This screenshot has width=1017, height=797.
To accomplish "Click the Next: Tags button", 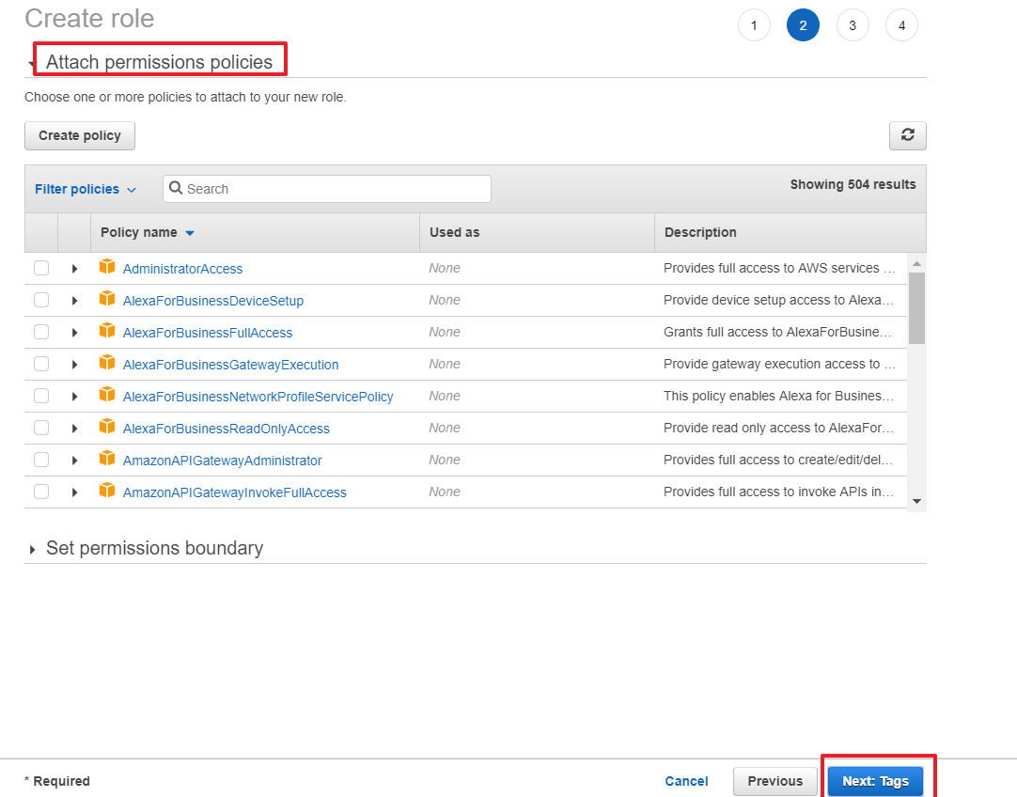I will [x=875, y=781].
